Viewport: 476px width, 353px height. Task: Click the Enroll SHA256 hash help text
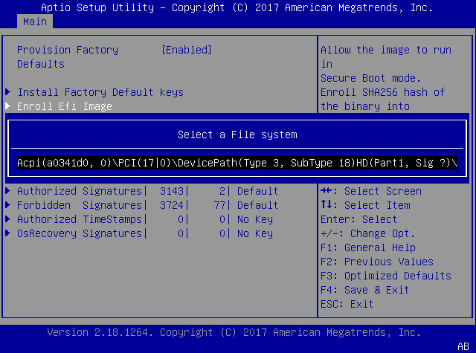tap(382, 92)
